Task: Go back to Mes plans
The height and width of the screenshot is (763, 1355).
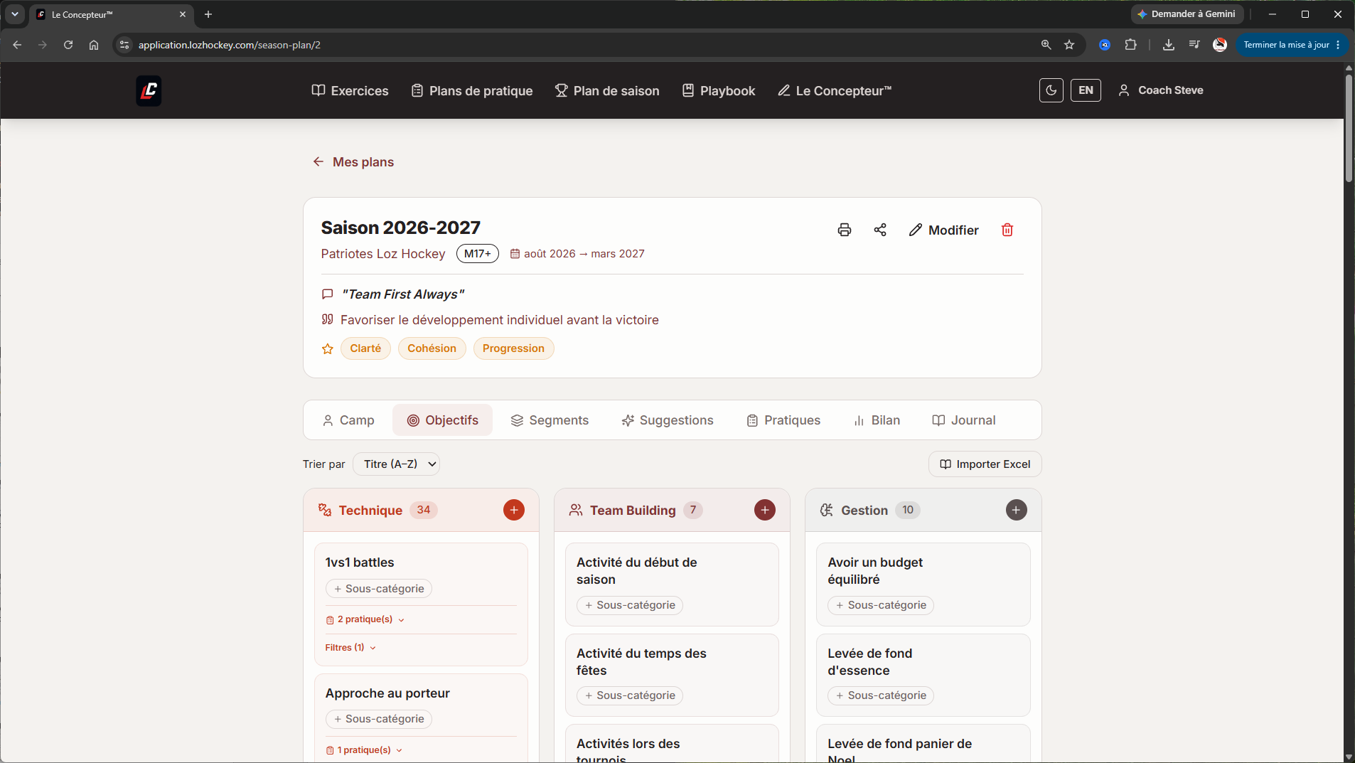Action: 353,162
